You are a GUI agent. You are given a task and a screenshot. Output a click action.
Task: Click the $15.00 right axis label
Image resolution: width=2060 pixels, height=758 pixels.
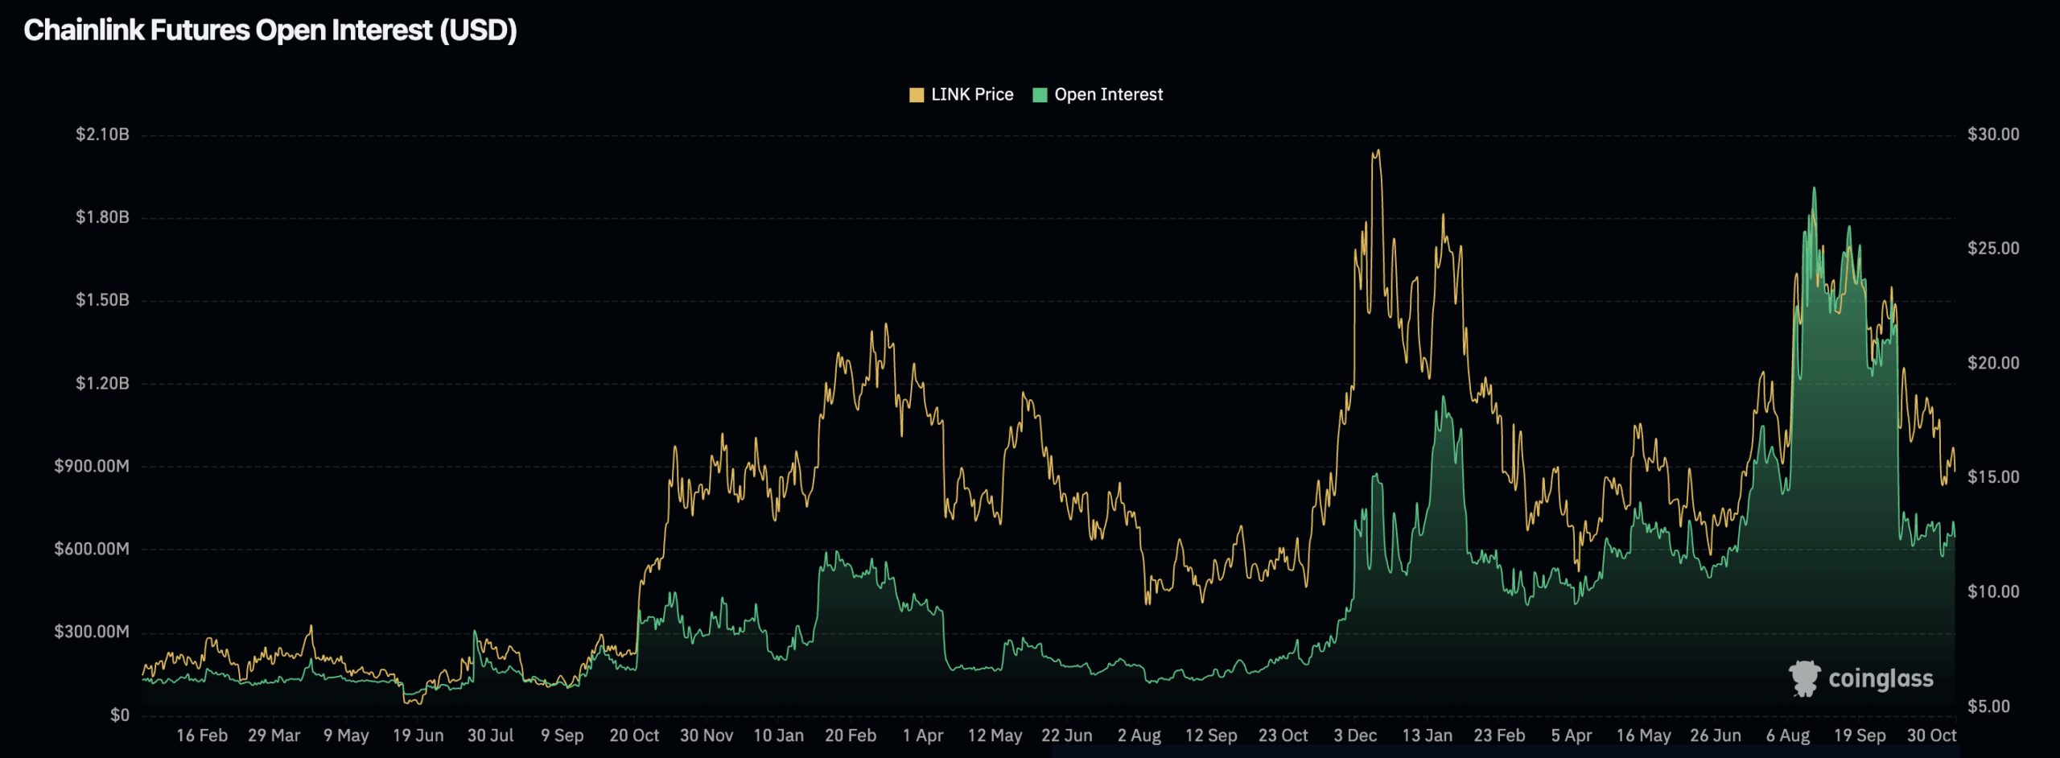coord(1993,477)
